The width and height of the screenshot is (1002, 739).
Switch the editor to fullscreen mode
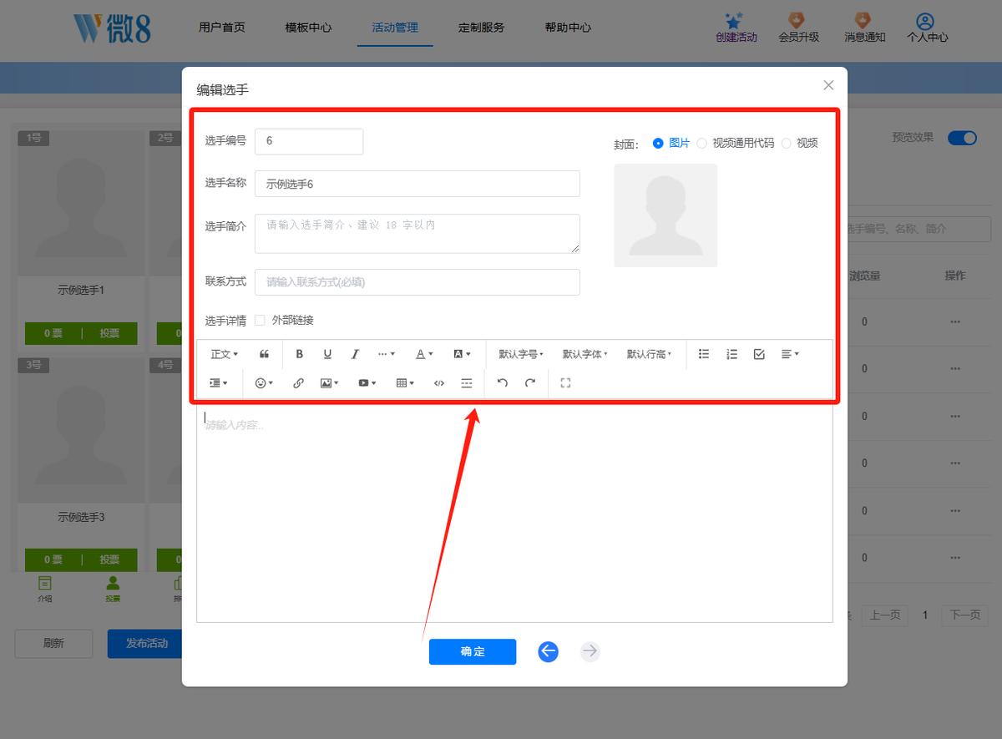pos(565,383)
